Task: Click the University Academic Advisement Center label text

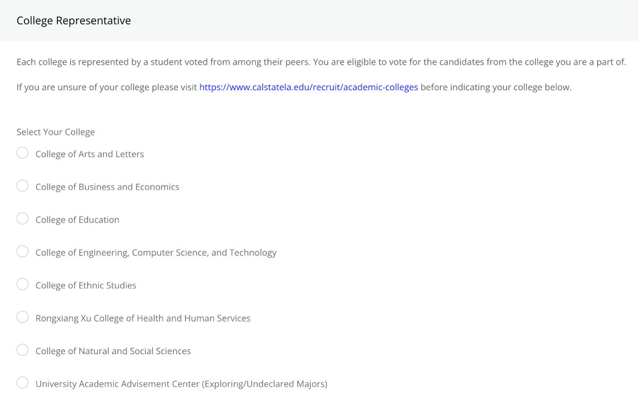Action: (181, 383)
